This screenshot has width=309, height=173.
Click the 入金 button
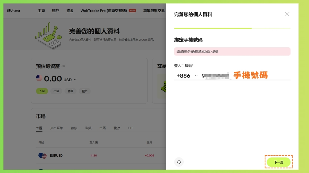[42, 91]
